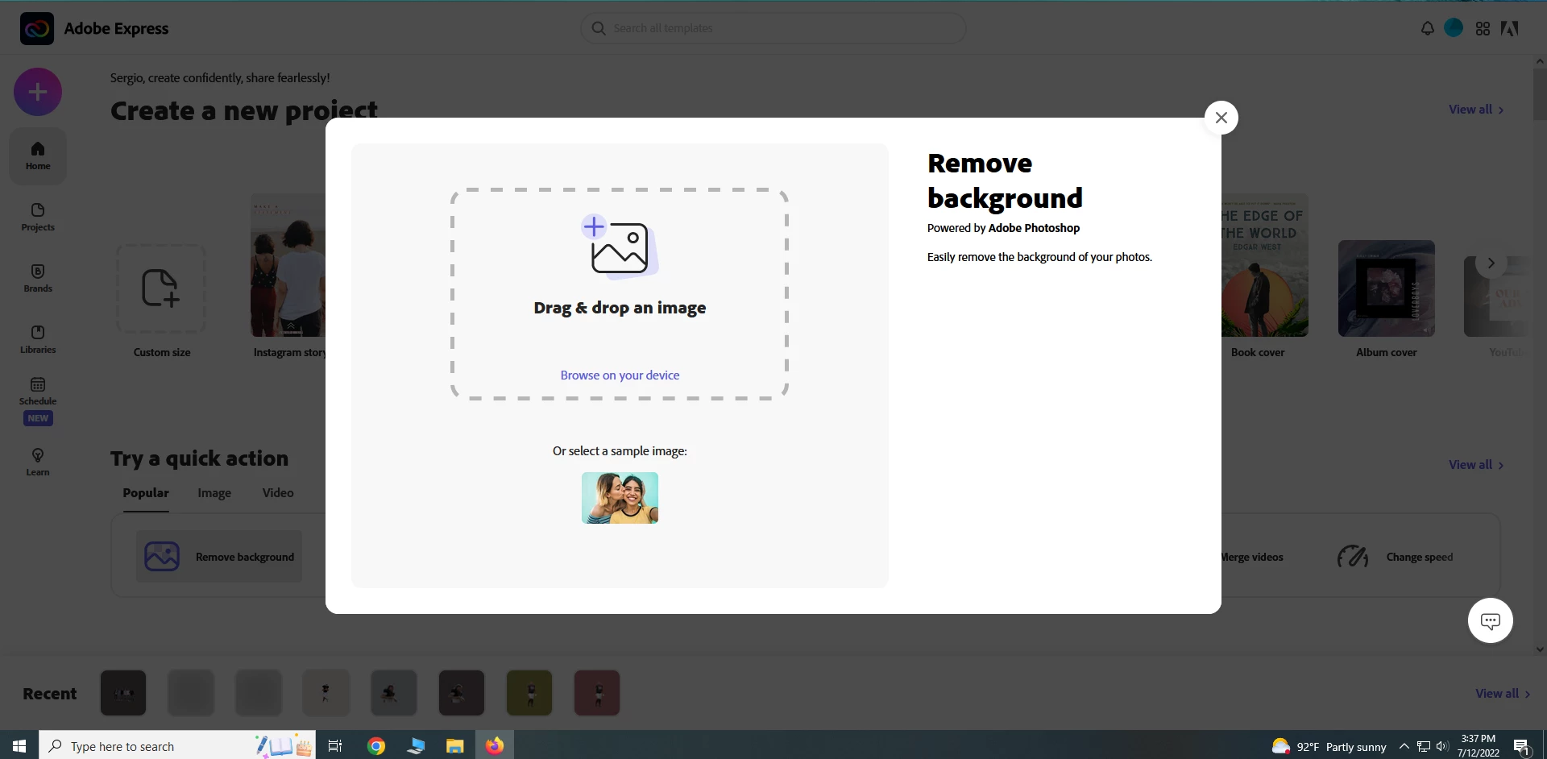Open the apps grid switcher
The width and height of the screenshot is (1547, 759).
point(1483,28)
